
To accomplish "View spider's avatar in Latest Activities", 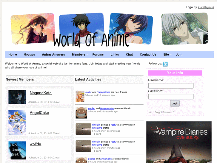I will [x=80, y=96].
